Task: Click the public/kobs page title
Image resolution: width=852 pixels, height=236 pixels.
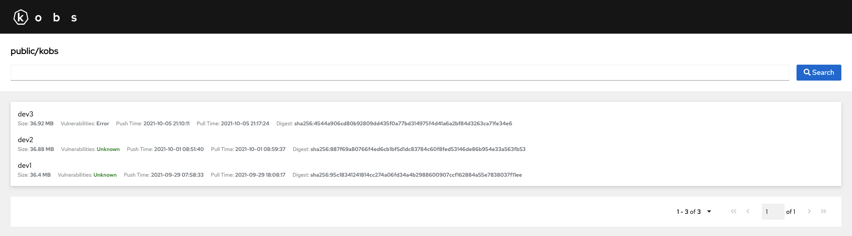Action: [35, 51]
